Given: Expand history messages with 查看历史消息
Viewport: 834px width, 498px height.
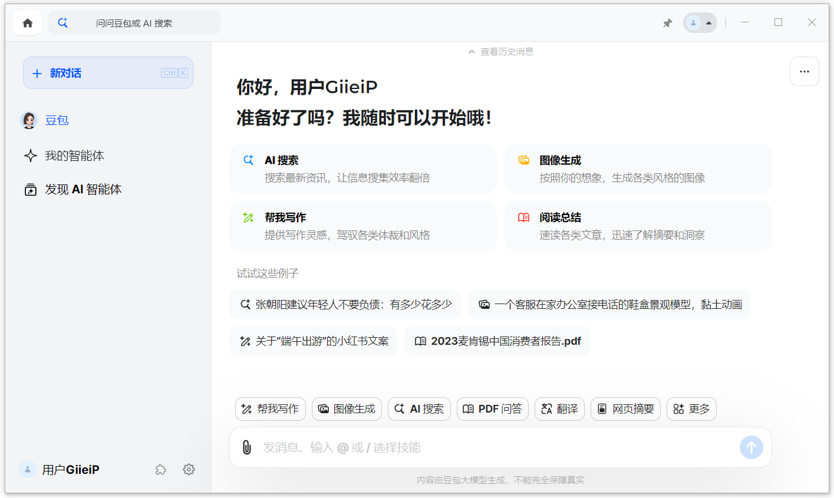Looking at the screenshot, I should [x=501, y=52].
